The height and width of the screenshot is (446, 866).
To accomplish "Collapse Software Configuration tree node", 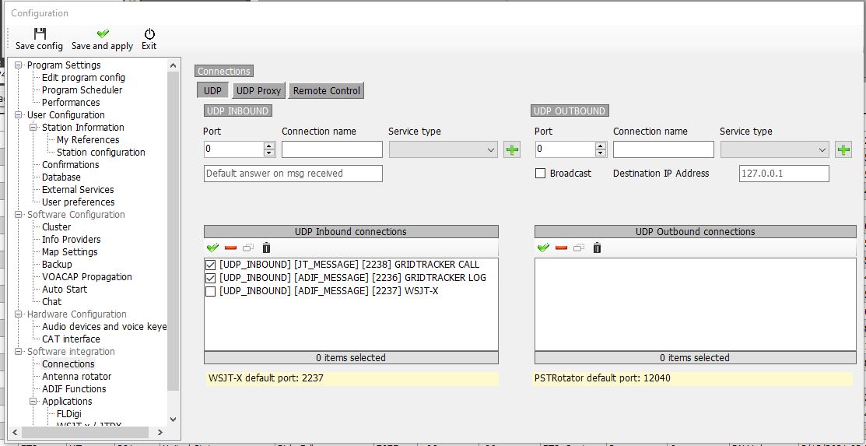I will pos(19,214).
